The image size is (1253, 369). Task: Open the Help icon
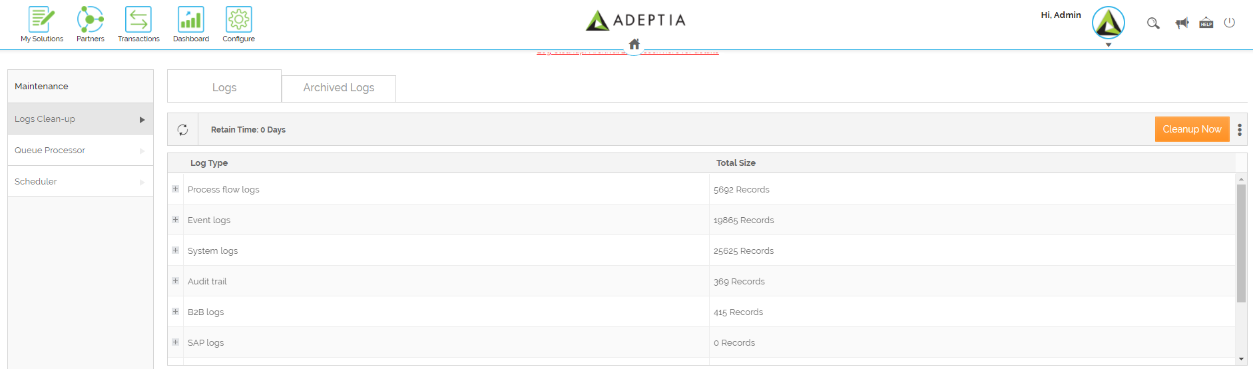click(x=1206, y=23)
